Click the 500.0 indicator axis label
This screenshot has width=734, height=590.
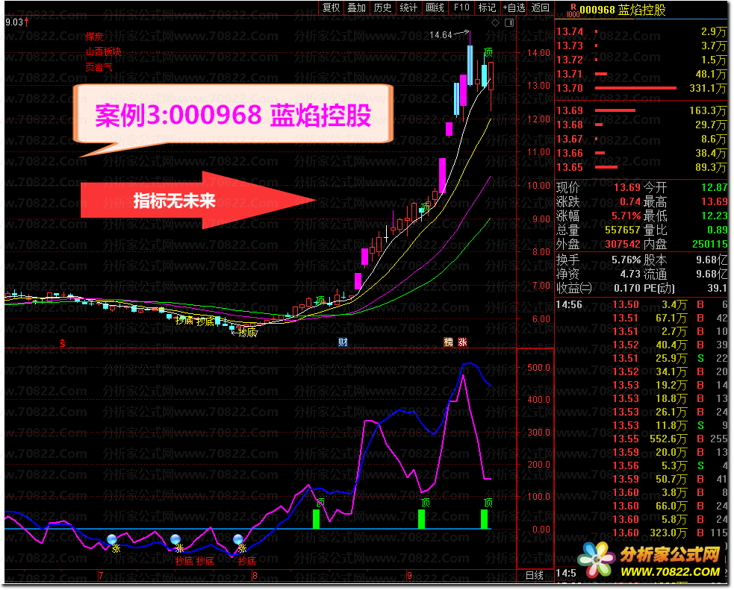538,368
